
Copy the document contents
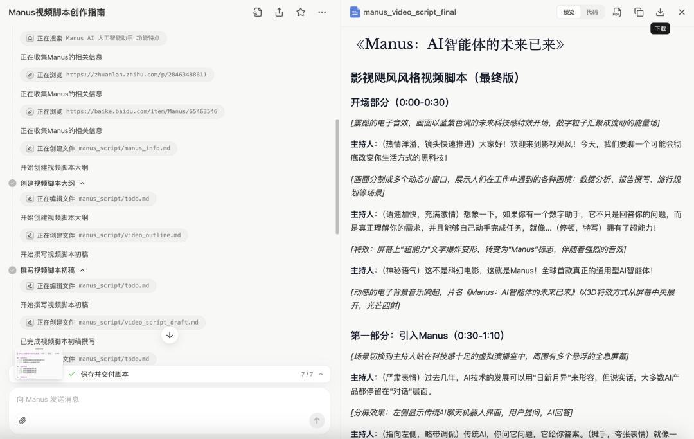(639, 12)
